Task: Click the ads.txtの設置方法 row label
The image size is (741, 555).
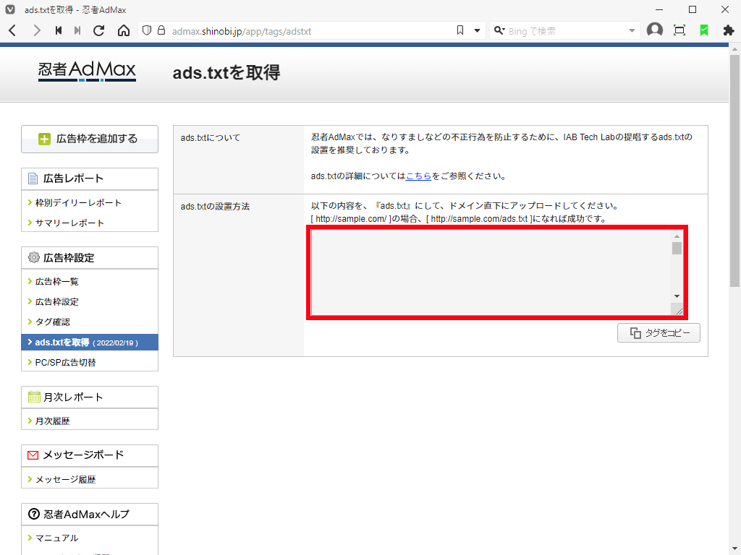Action: (215, 206)
